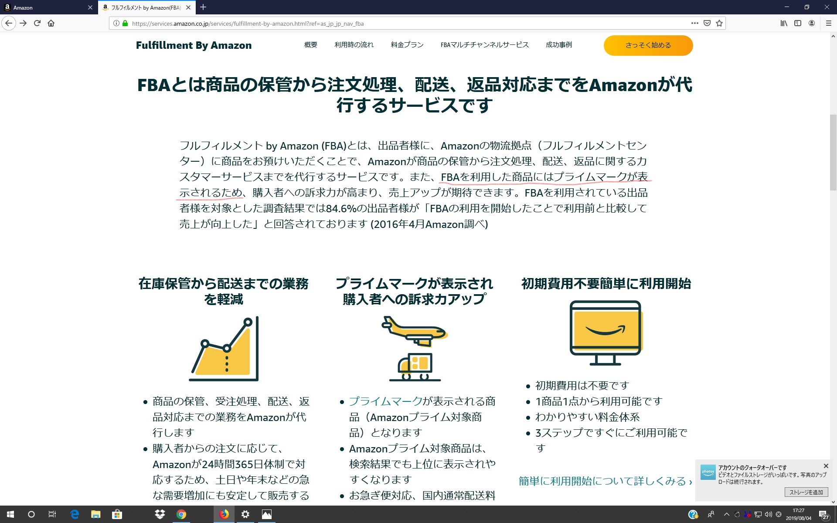Screen dimensions: 837x523
Task: Launch Microsoft Edge from taskbar
Action: click(75, 514)
